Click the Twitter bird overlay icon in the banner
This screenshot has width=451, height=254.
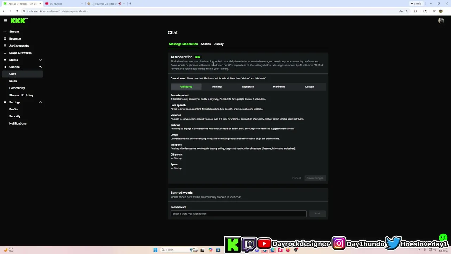(x=393, y=243)
